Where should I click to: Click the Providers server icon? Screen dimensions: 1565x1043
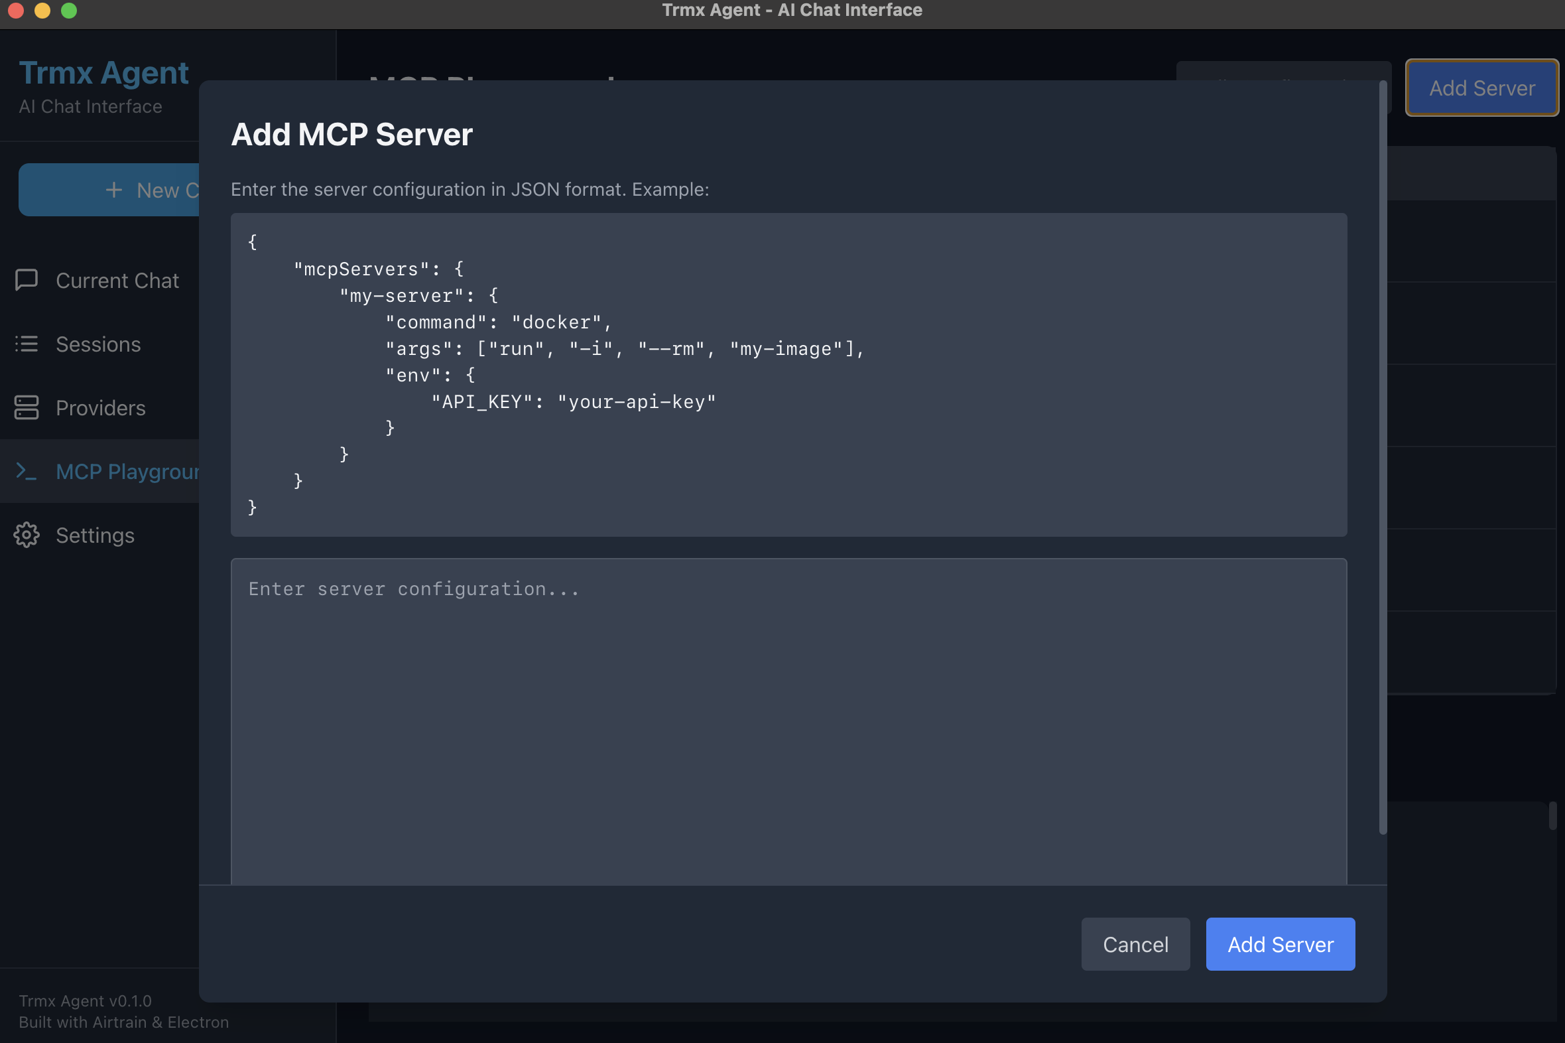(27, 408)
